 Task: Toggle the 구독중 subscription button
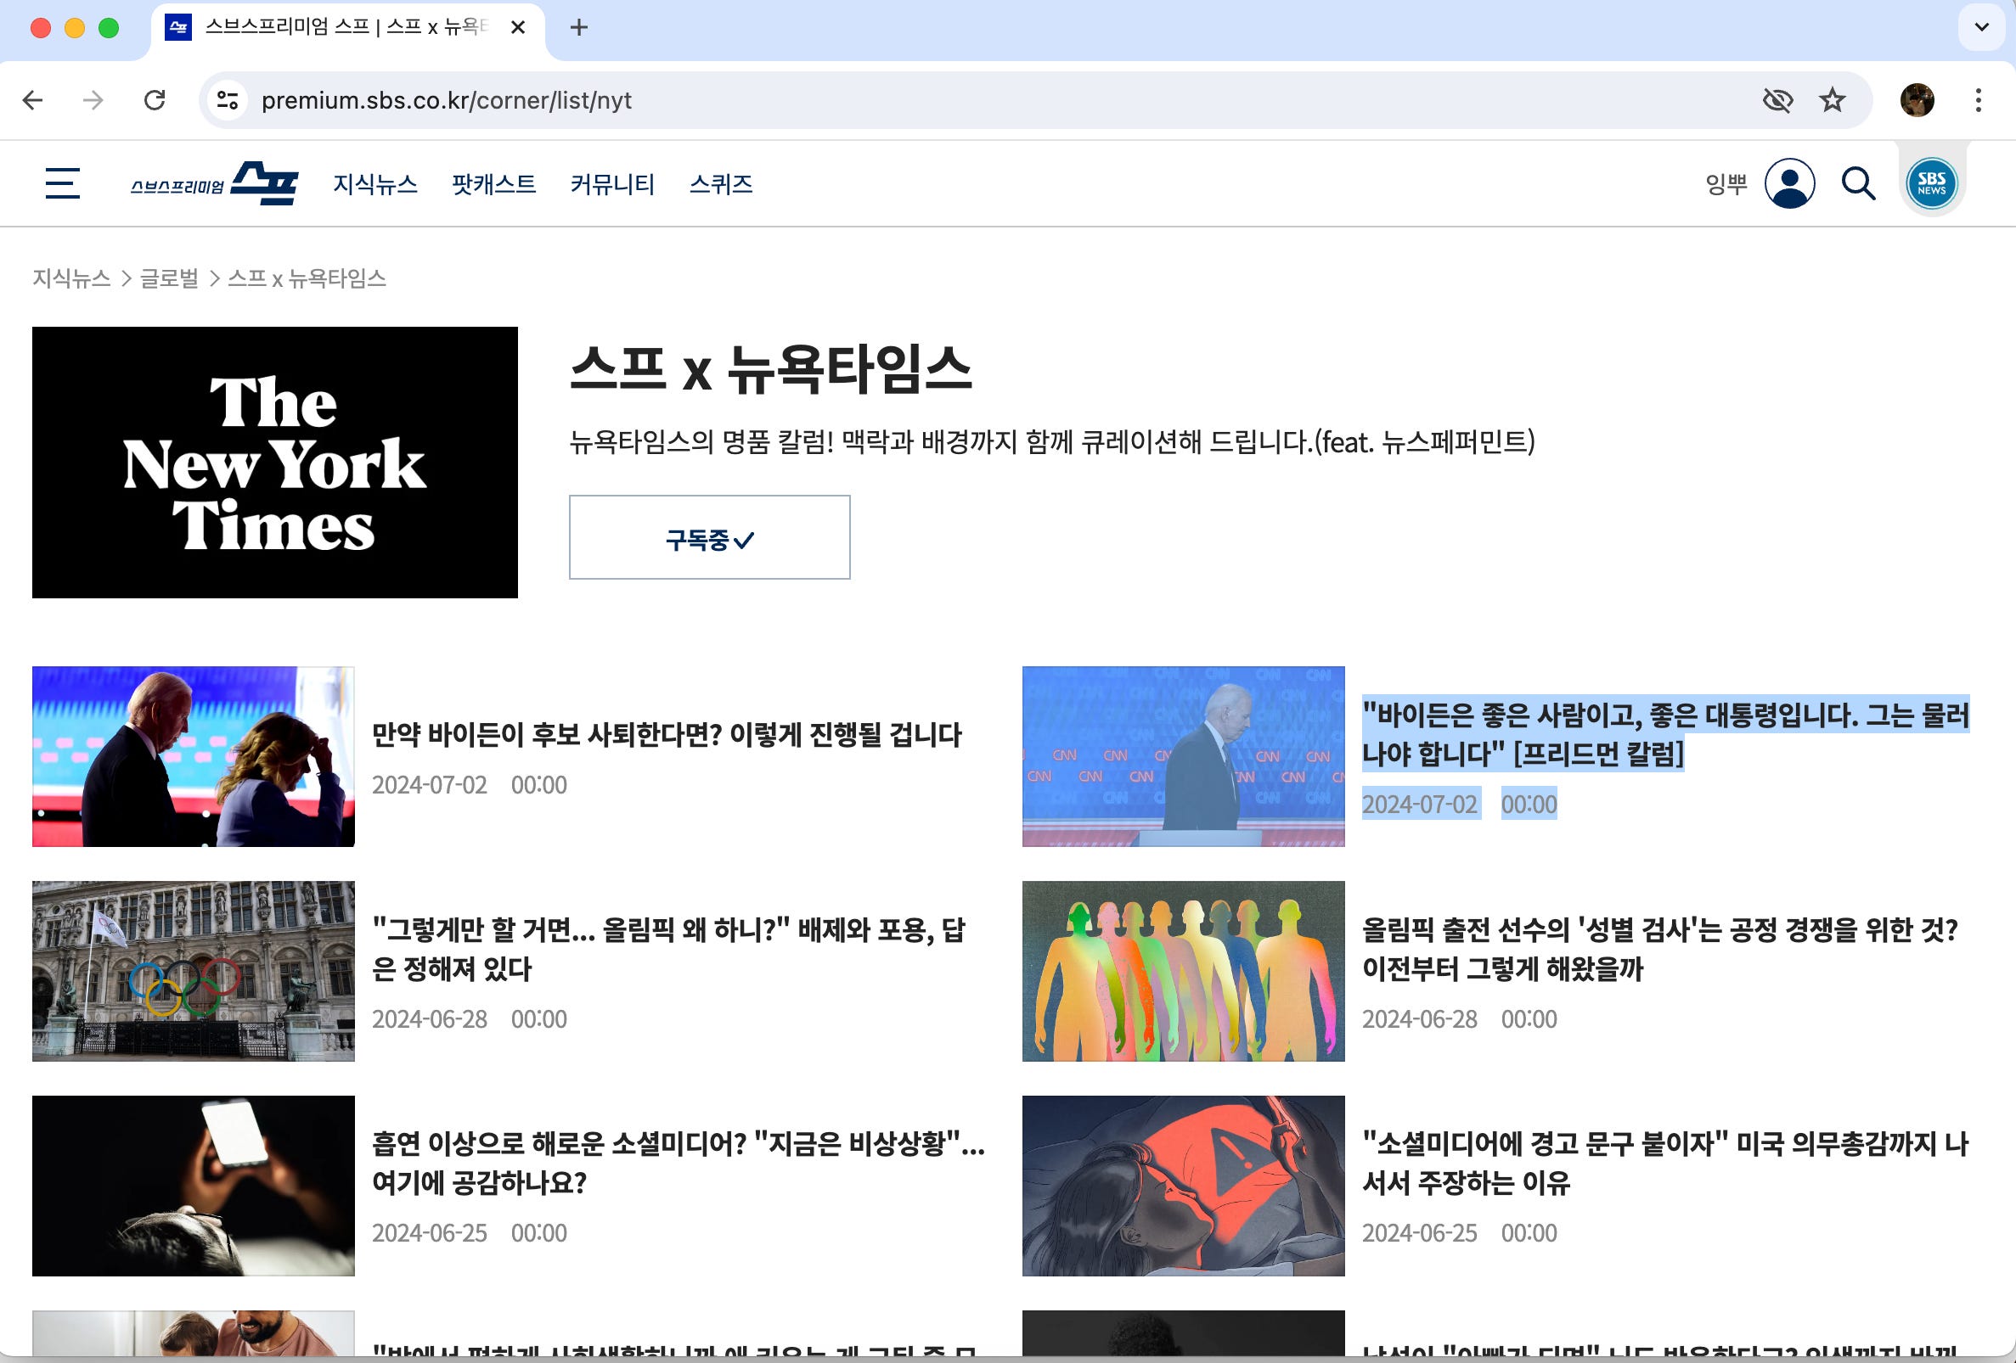coord(710,537)
